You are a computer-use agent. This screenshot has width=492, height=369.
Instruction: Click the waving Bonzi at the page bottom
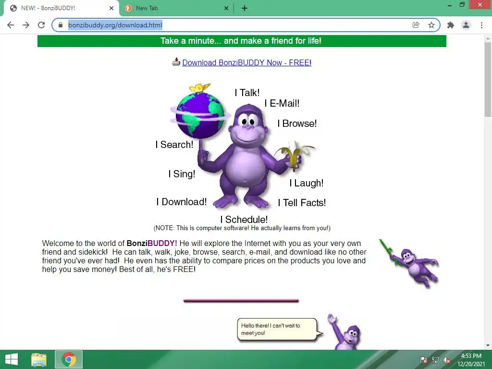(344, 332)
